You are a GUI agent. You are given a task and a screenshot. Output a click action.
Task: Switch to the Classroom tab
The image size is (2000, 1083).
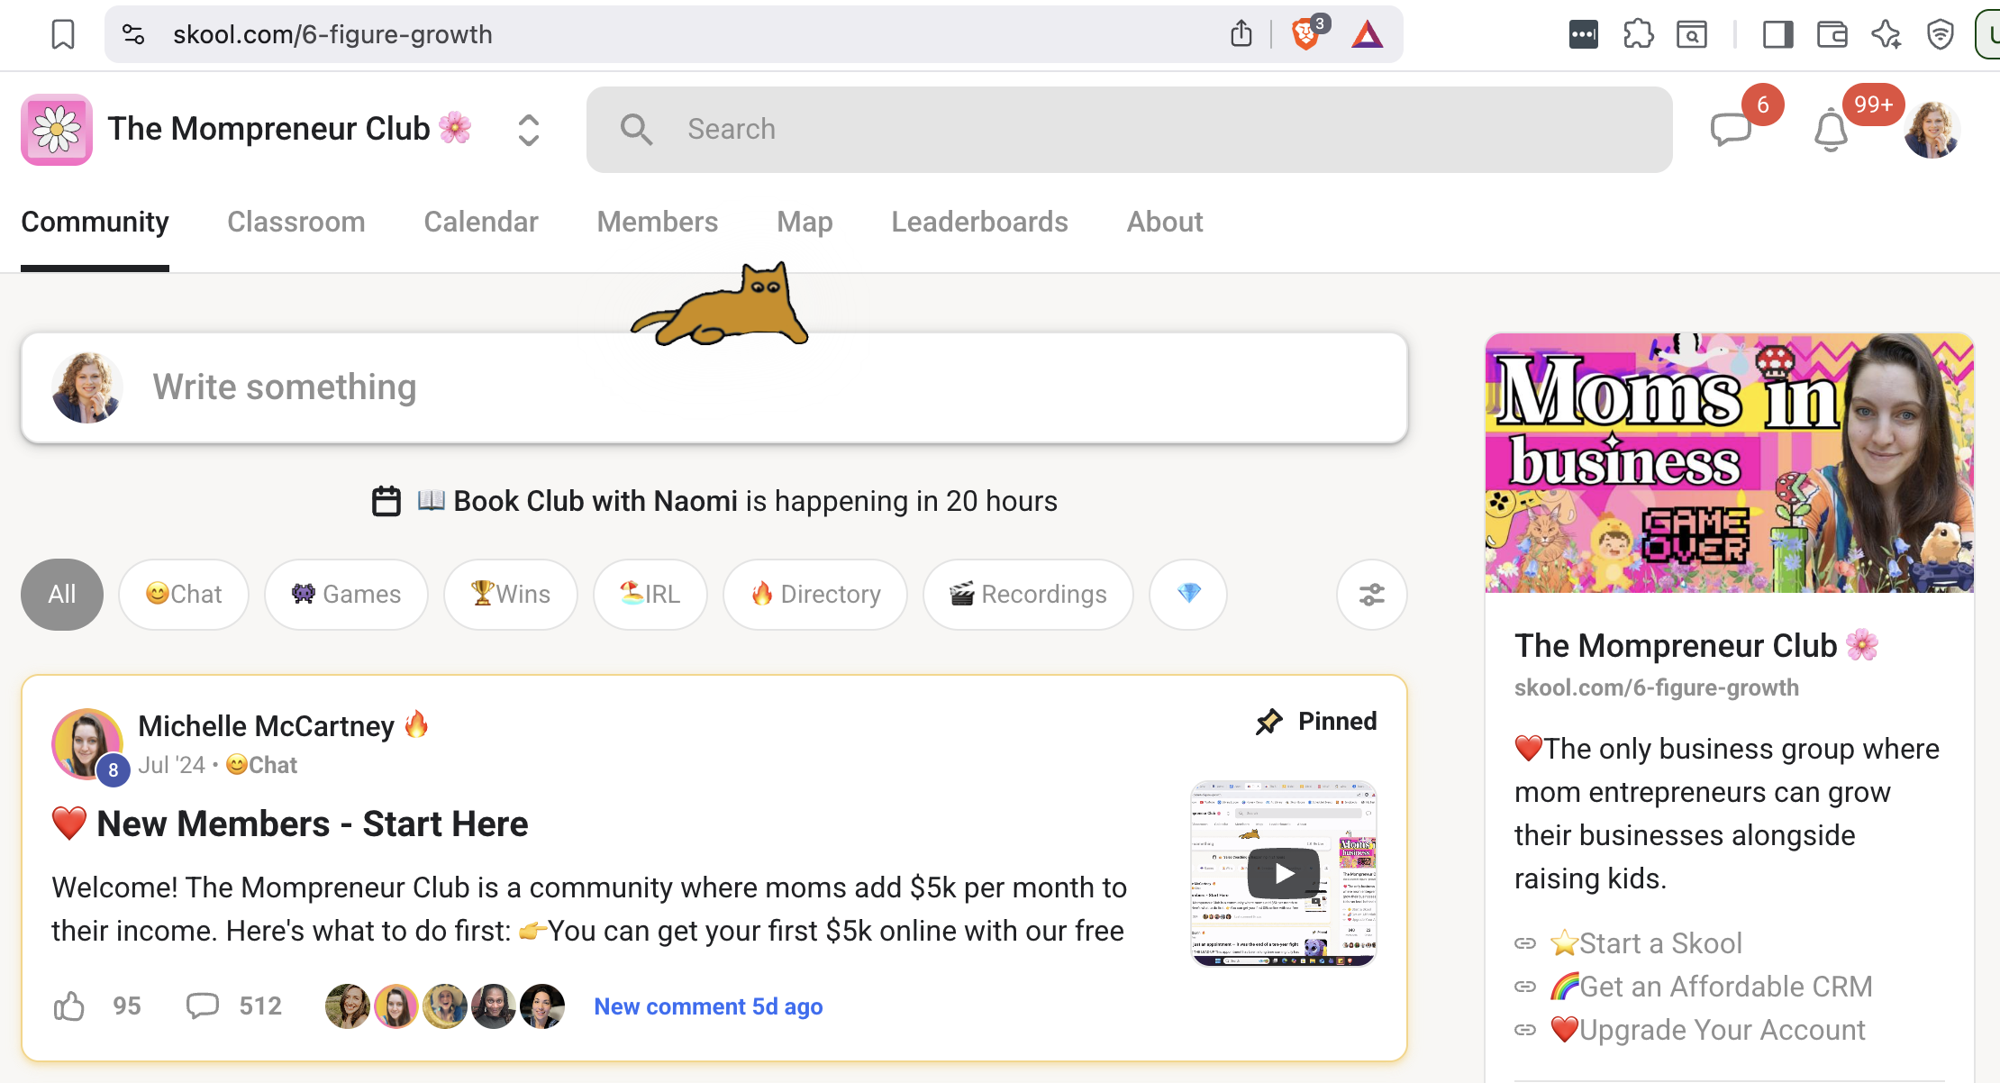click(295, 222)
